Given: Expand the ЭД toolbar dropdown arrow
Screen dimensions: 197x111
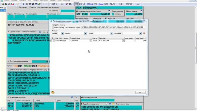Looking at the screenshot, I should coord(124,4).
